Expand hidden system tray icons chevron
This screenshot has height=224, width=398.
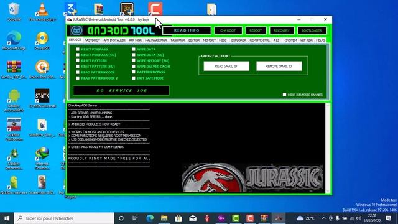[x=323, y=218]
